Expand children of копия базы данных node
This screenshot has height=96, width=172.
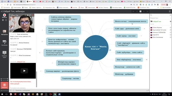coord(42,42)
